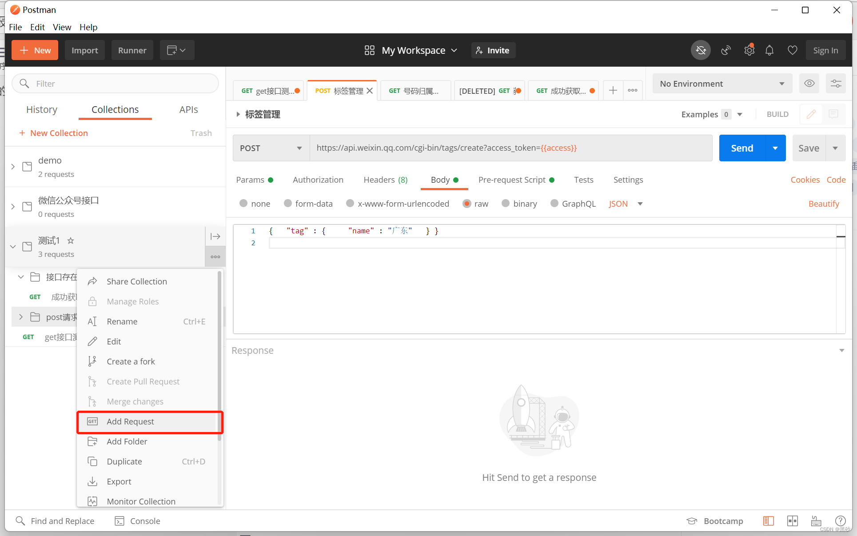Select the none body type option

click(x=243, y=204)
